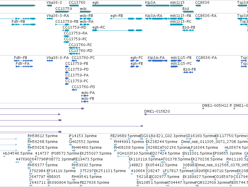Screen dimensions: 248x187
Task: Click the CG13759-RB transcript glyph
Action: coord(62,25)
